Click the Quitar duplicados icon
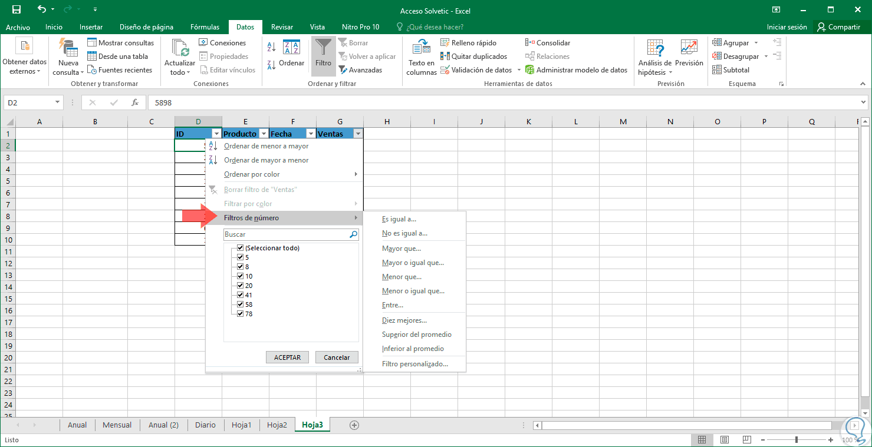This screenshot has width=872, height=447. pyautogui.click(x=446, y=57)
